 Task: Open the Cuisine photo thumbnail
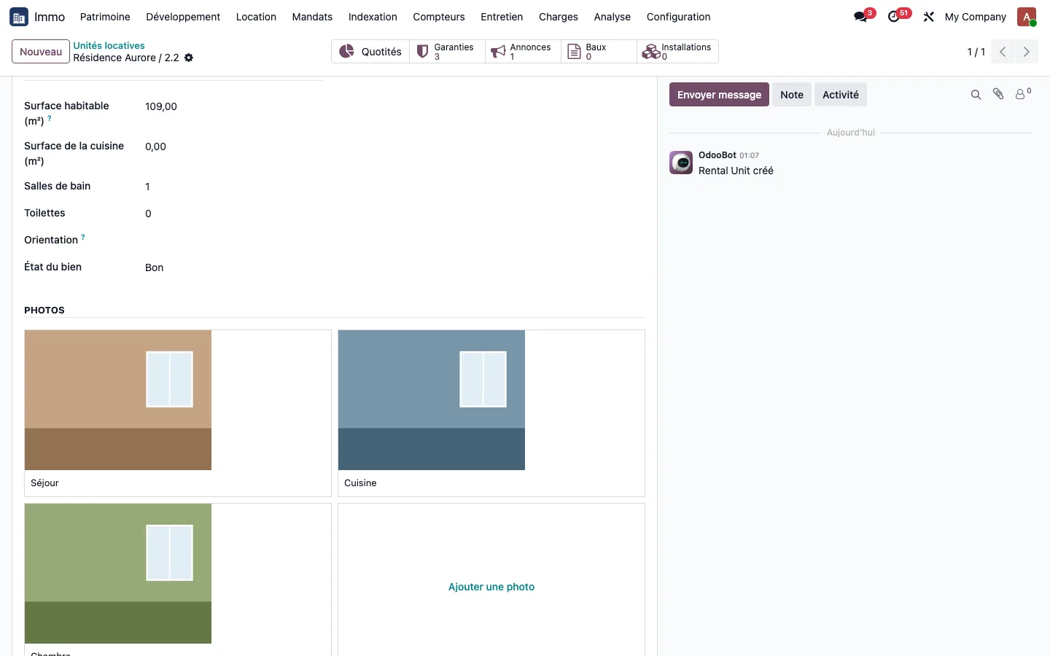click(432, 400)
